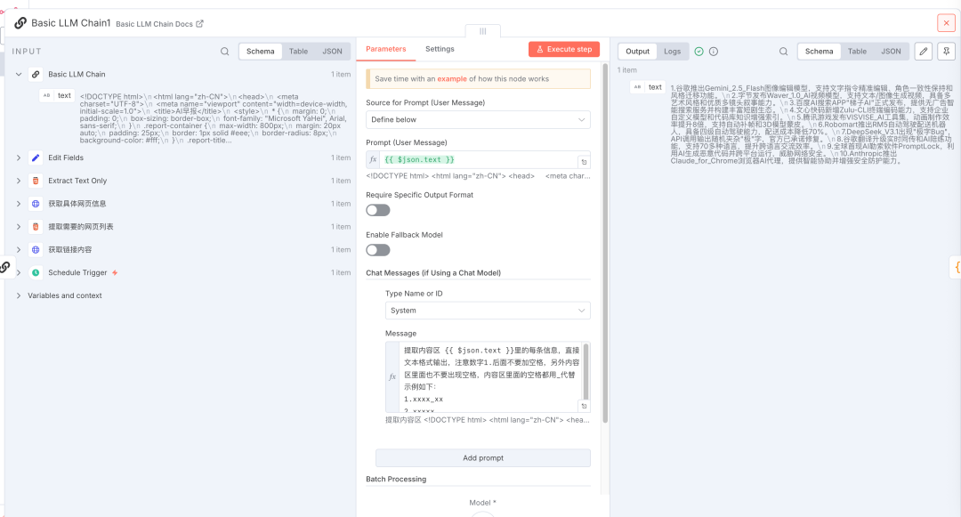
Task: Search the output panel with magnifier icon
Action: 783,52
